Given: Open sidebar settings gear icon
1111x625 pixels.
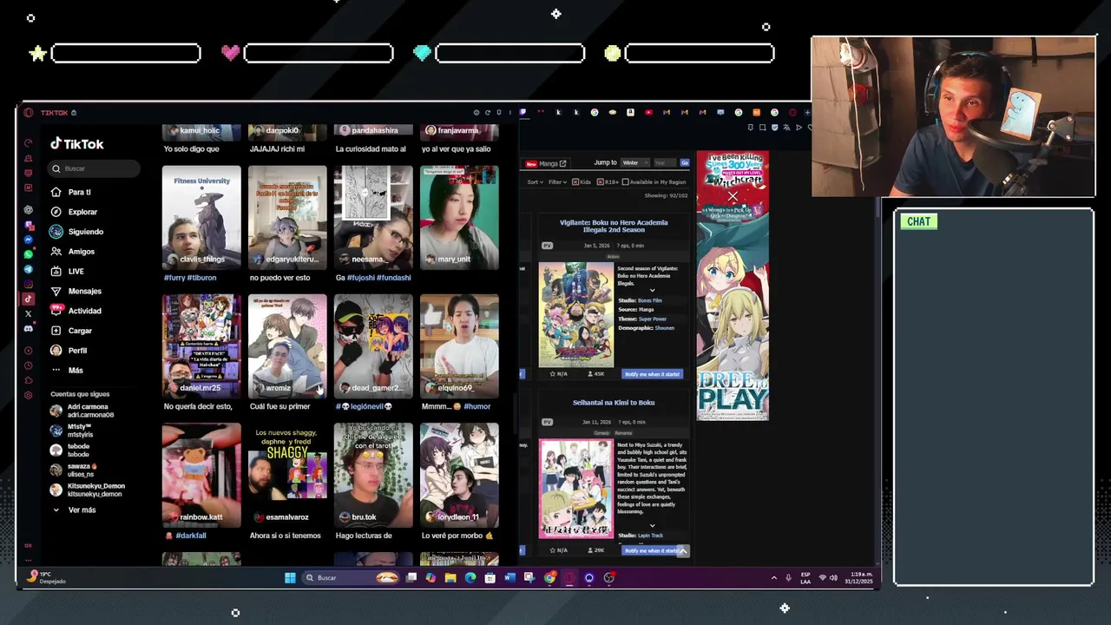Looking at the screenshot, I should [x=28, y=395].
